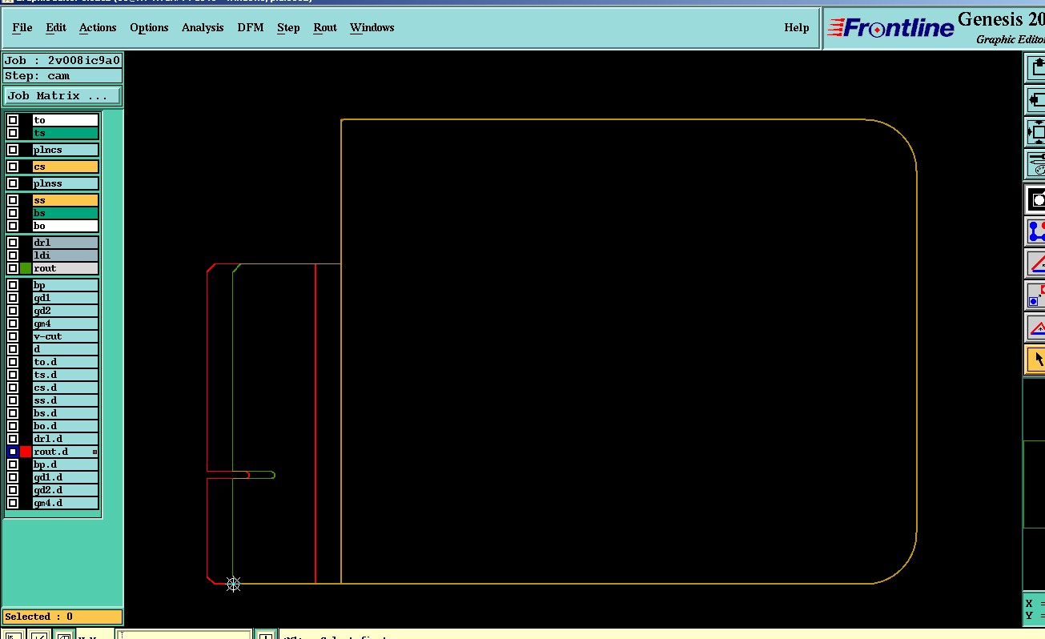
Task: Select the layer name ss.d
Action: click(66, 400)
